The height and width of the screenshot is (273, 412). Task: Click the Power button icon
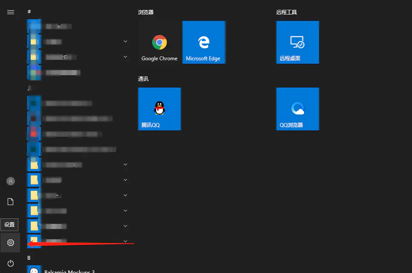tap(11, 263)
